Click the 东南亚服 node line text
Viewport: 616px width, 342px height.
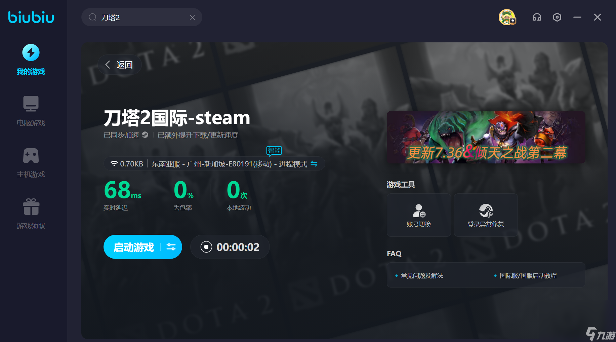pos(229,164)
